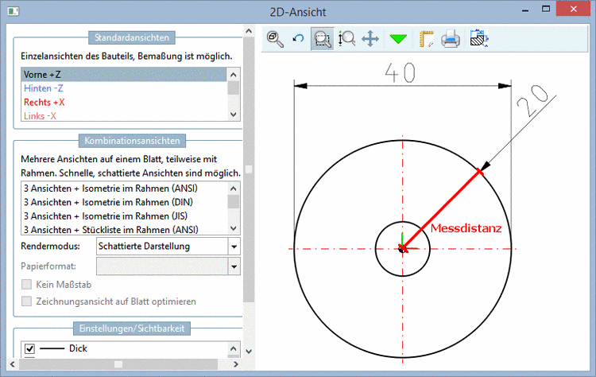Select Rechts +X view
The image size is (596, 377).
pos(124,102)
